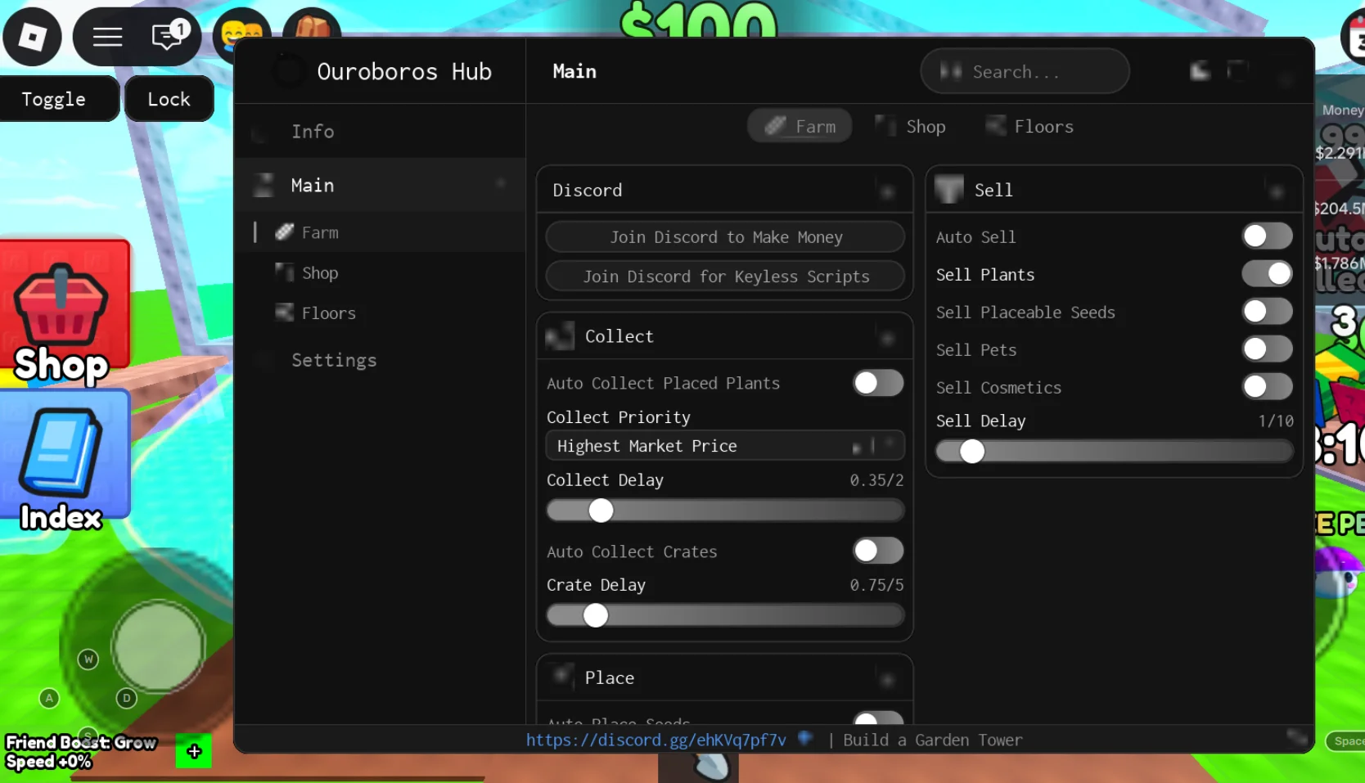Switch to the Floors tab
1365x783 pixels.
pos(1029,126)
